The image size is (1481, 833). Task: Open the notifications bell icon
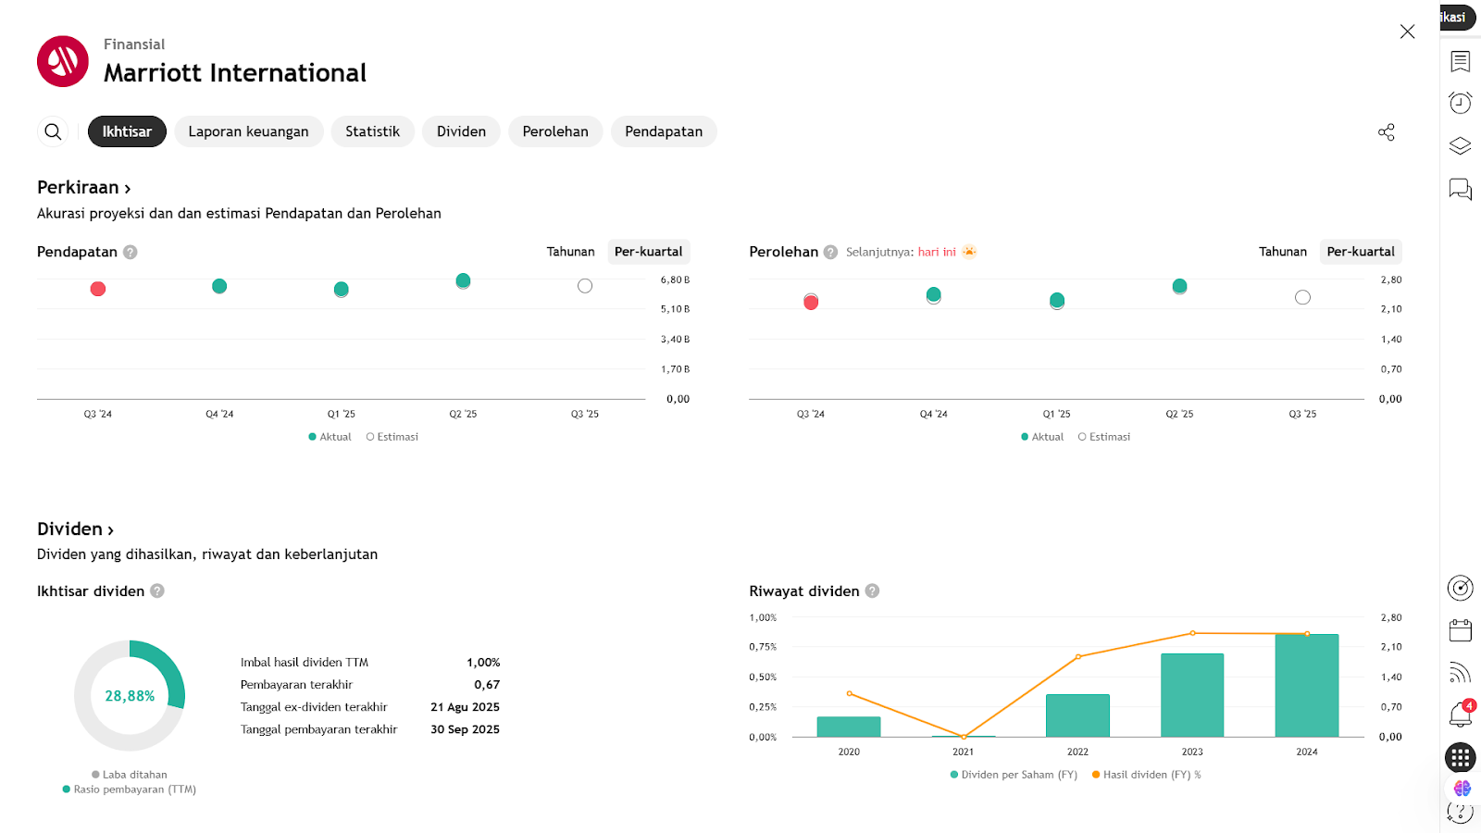[x=1460, y=715]
